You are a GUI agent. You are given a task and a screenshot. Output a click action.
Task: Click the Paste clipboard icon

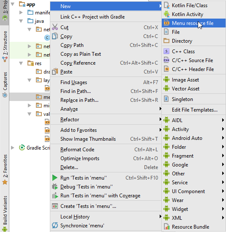[x=55, y=71]
